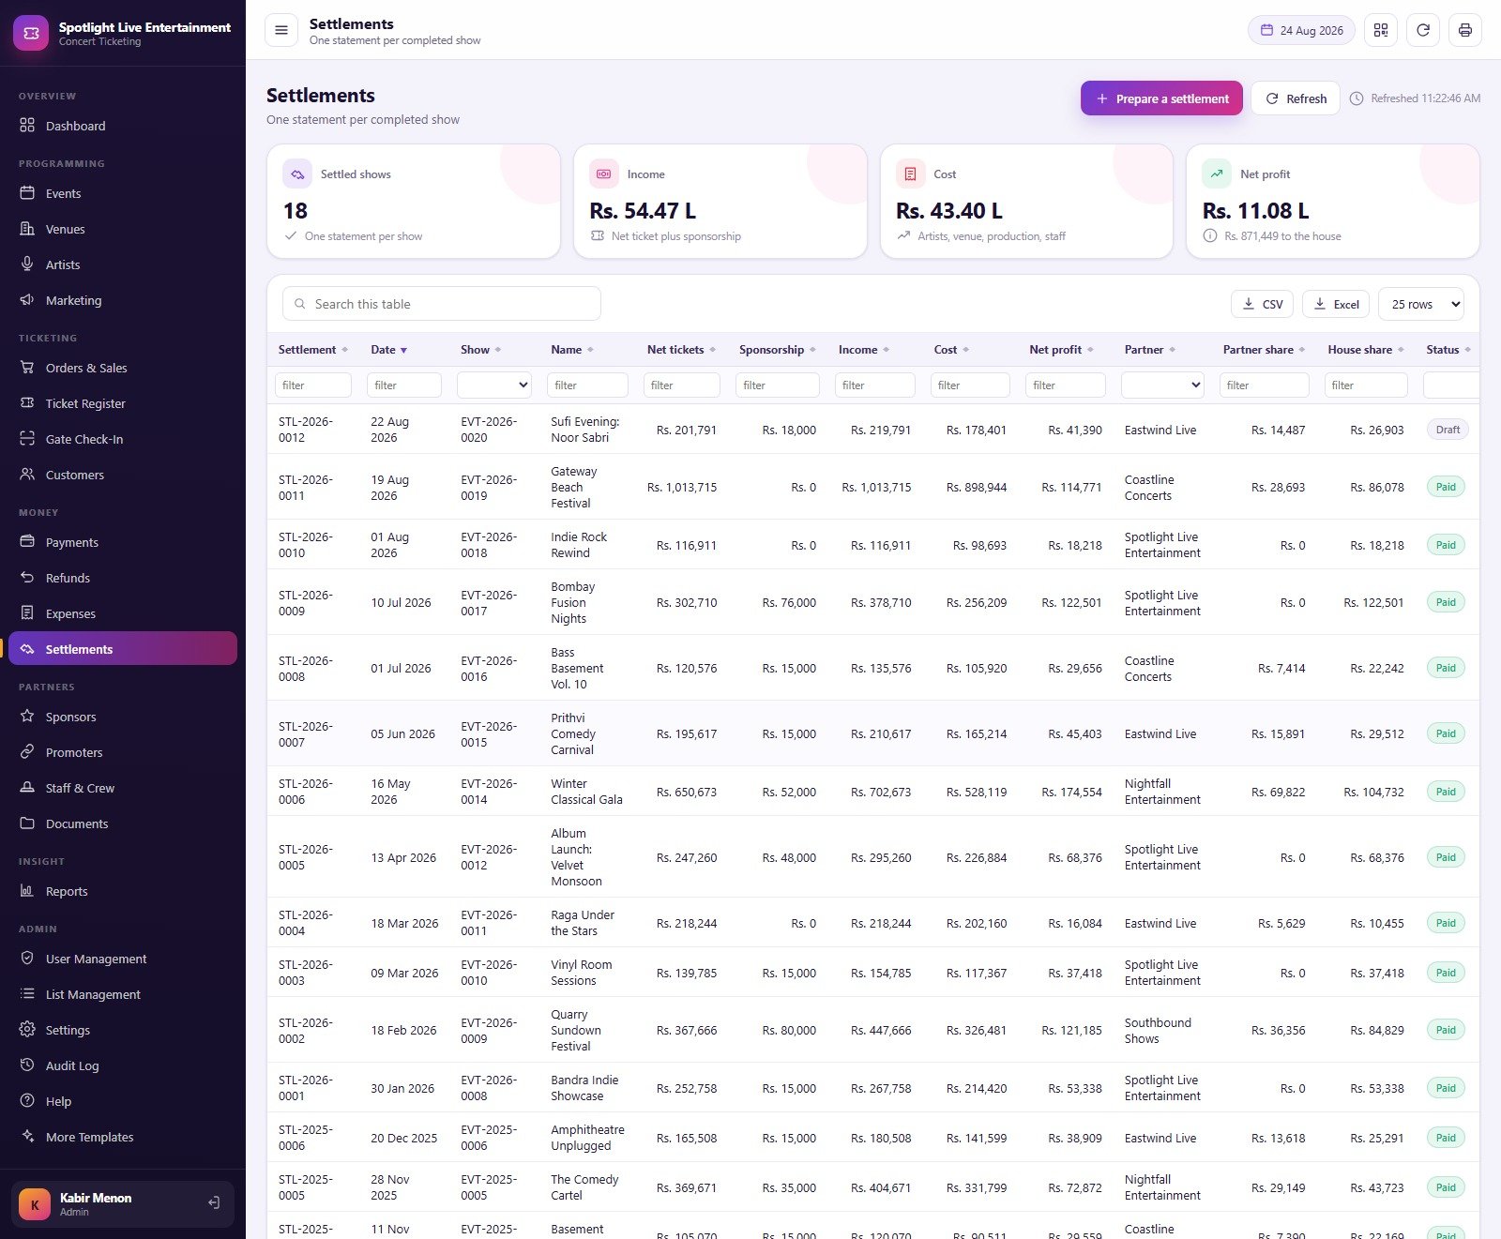Click the Audit Log history icon
The height and width of the screenshot is (1239, 1501).
click(x=27, y=1065)
